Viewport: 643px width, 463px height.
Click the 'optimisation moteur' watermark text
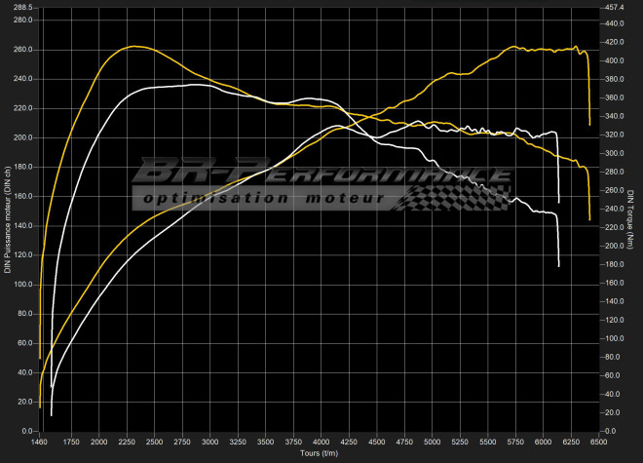point(265,198)
